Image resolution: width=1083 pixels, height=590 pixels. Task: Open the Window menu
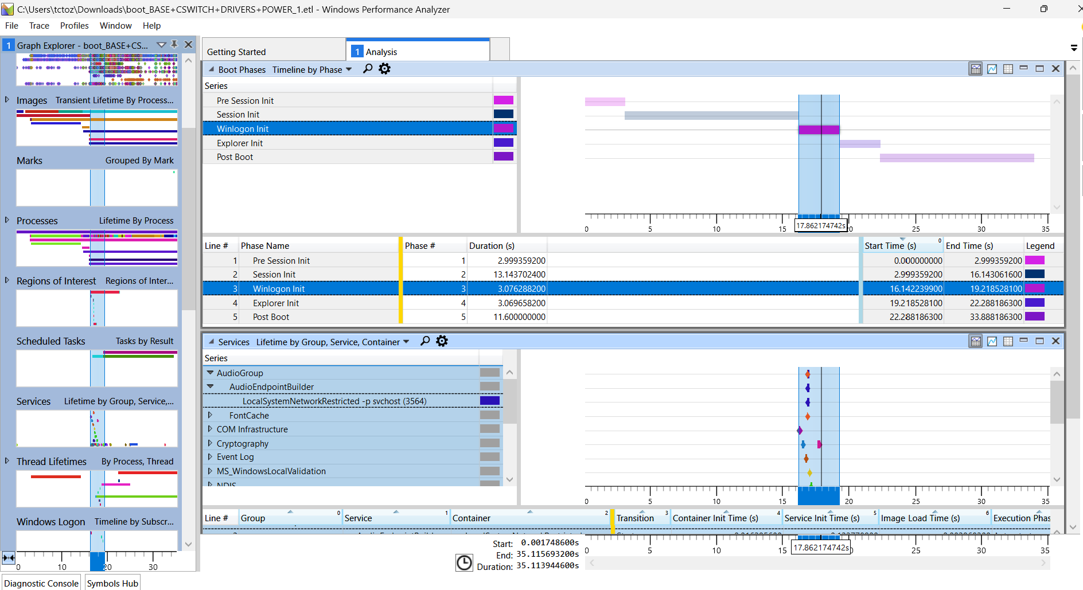pos(116,26)
